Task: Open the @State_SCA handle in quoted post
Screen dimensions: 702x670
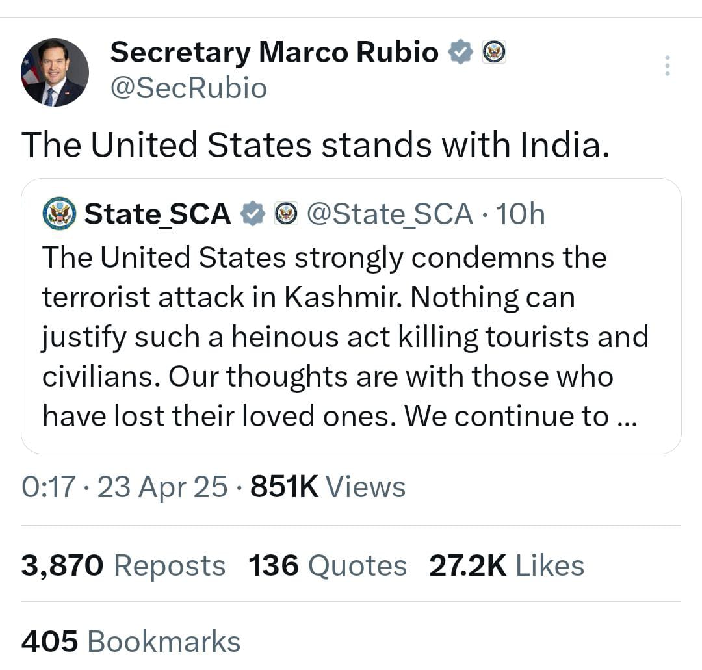Action: tap(389, 214)
